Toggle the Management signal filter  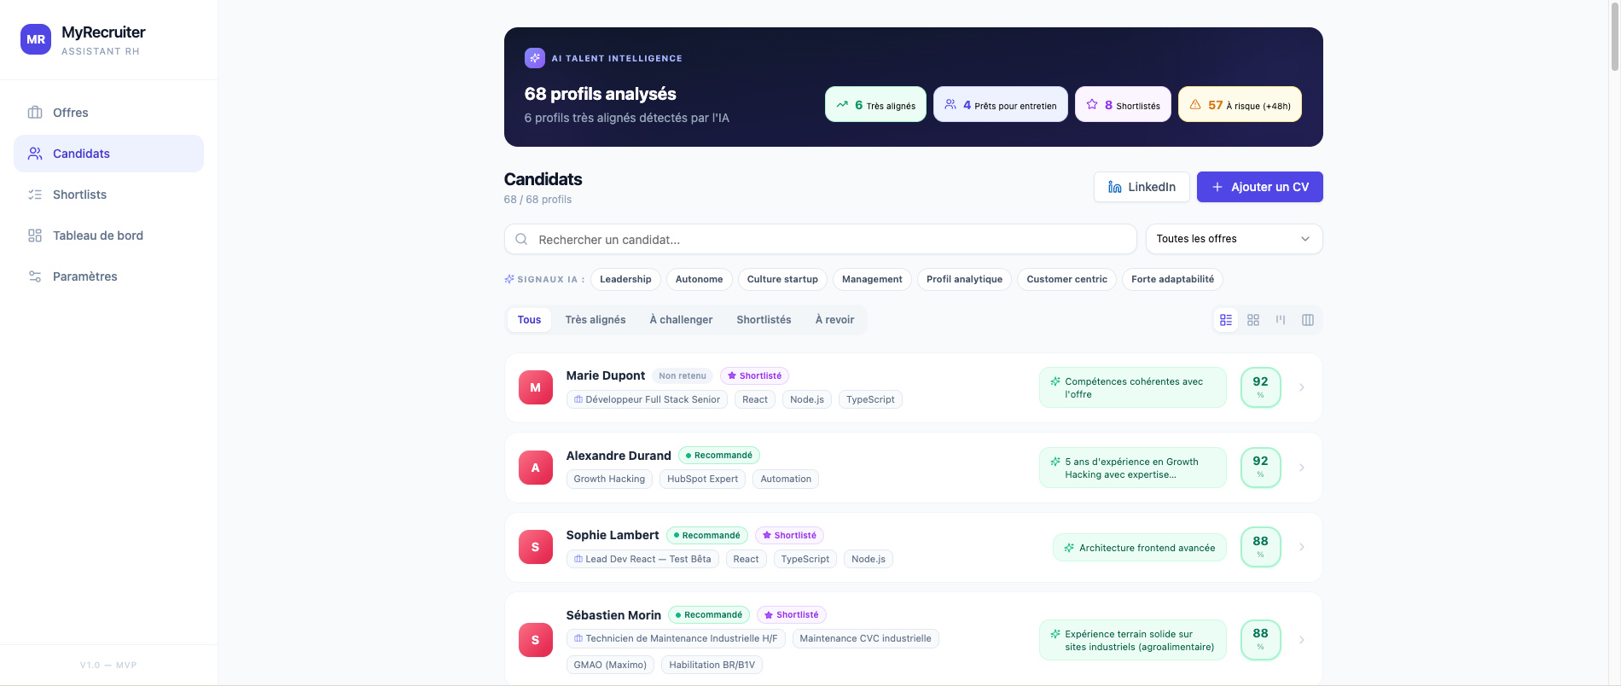[872, 279]
